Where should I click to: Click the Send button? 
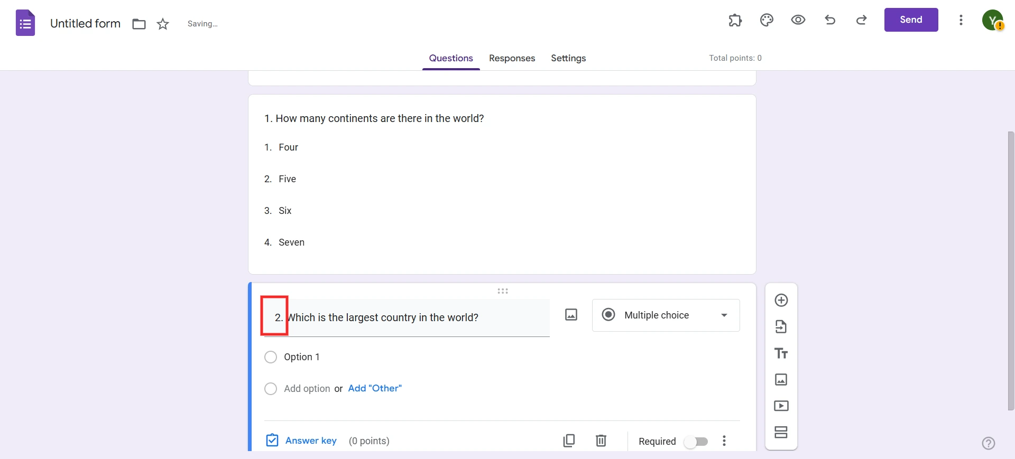click(x=911, y=20)
